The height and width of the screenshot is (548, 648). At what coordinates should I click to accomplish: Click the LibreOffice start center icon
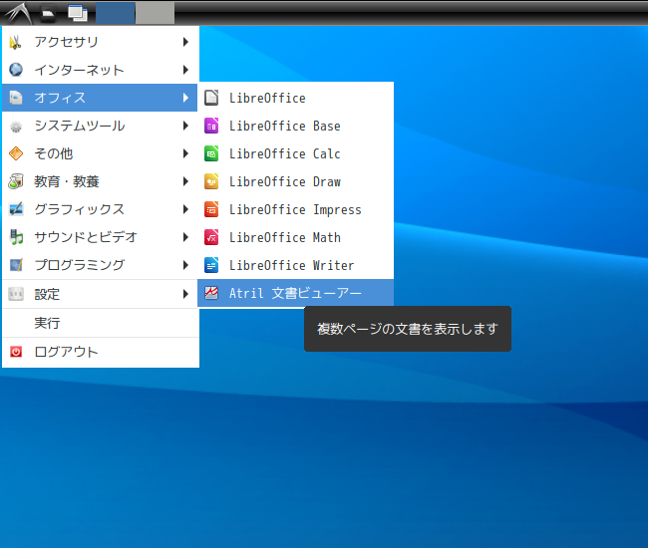(x=211, y=98)
